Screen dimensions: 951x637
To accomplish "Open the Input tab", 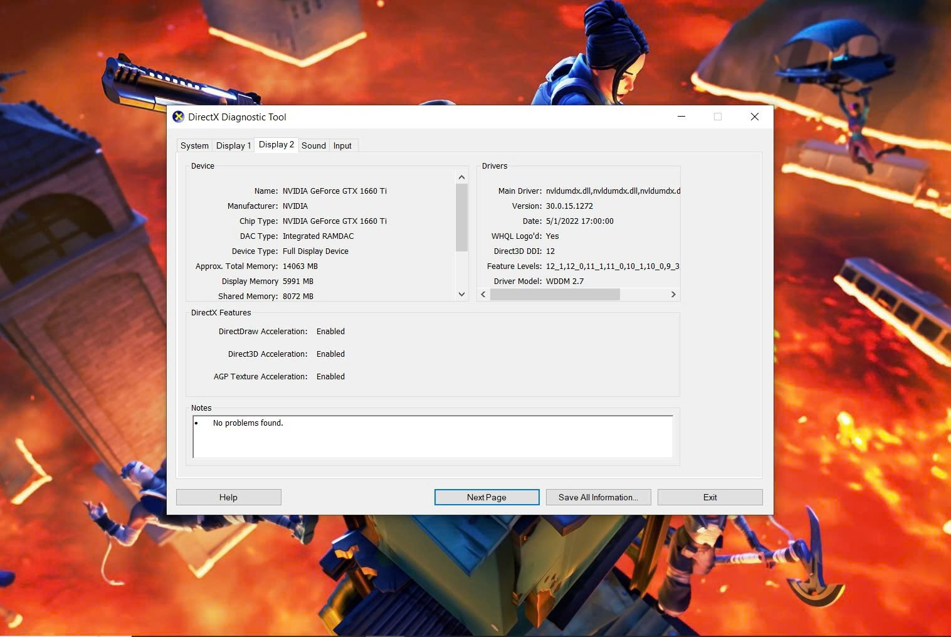I will [342, 145].
